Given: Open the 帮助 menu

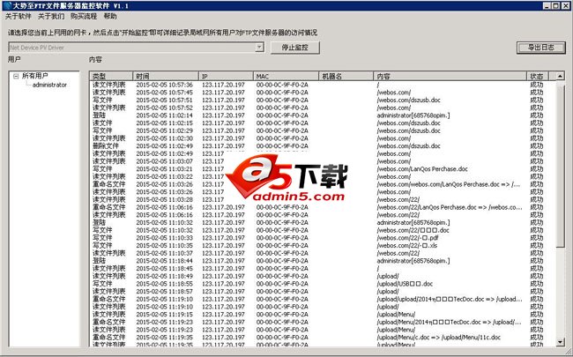Looking at the screenshot, I should (110, 16).
